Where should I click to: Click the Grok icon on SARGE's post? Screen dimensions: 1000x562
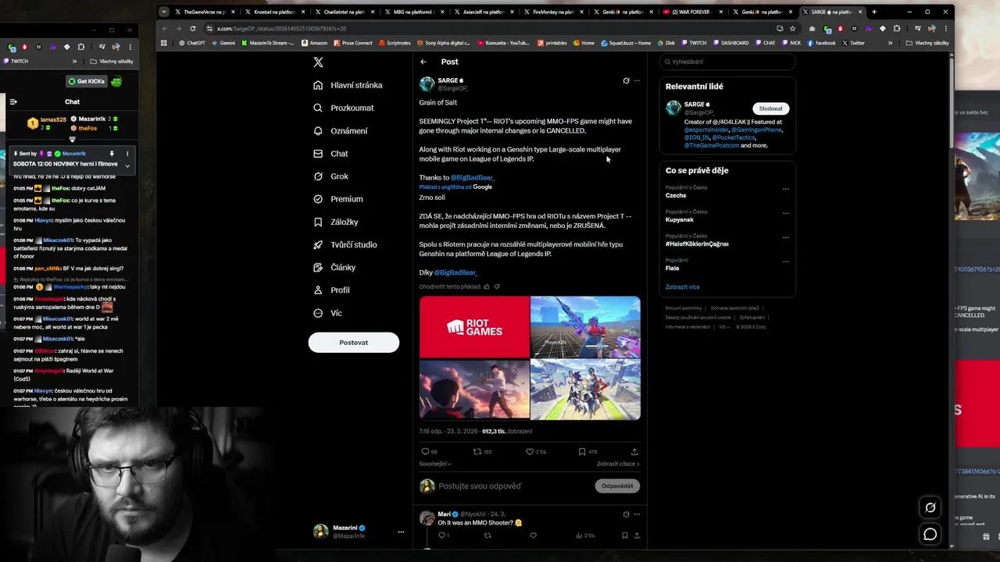point(626,80)
